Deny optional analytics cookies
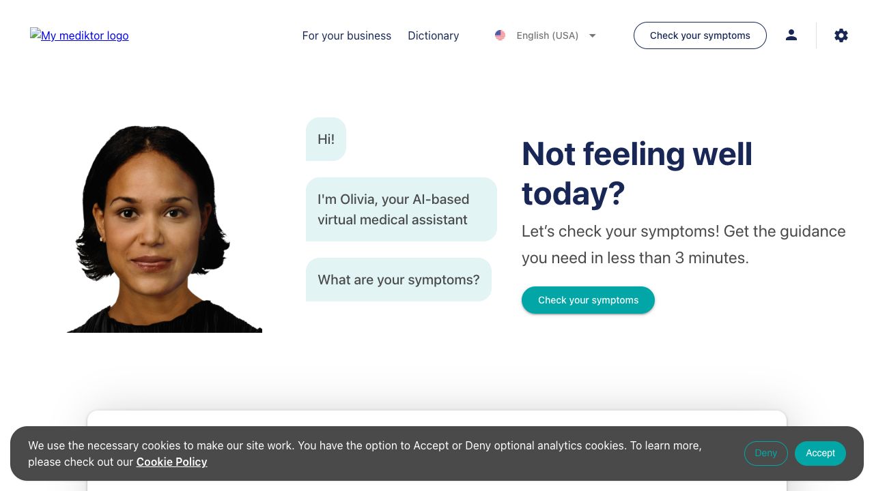The height and width of the screenshot is (491, 874). pos(765,453)
